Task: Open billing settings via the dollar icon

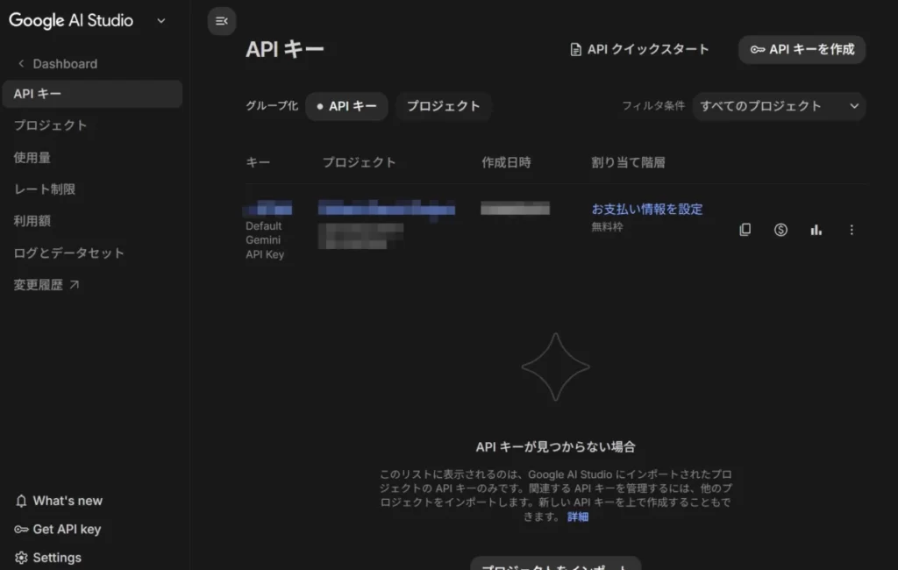Action: pyautogui.click(x=780, y=229)
